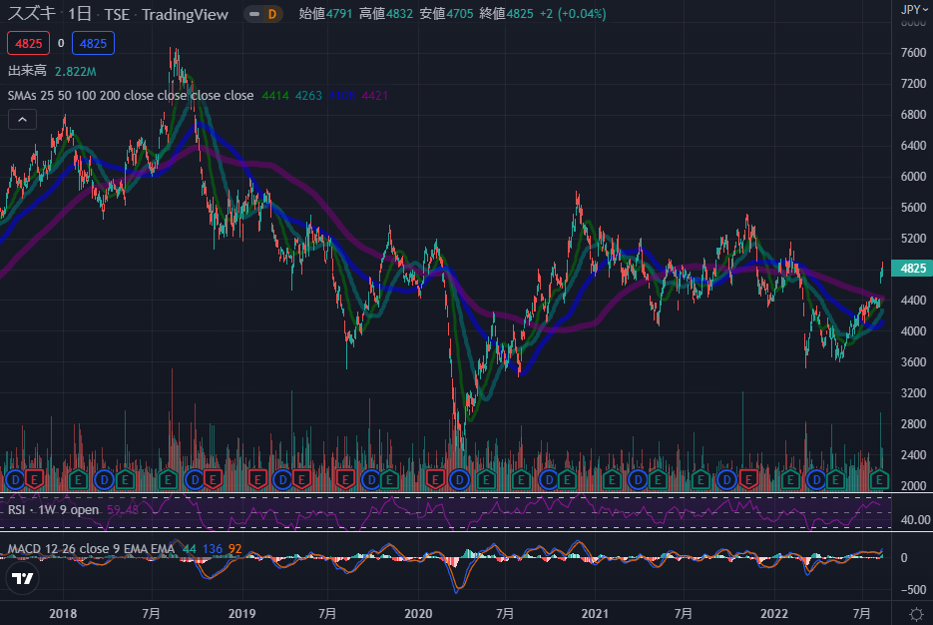The height and width of the screenshot is (625, 933).
Task: Select the 出来高 volume legend
Action: click(x=27, y=71)
